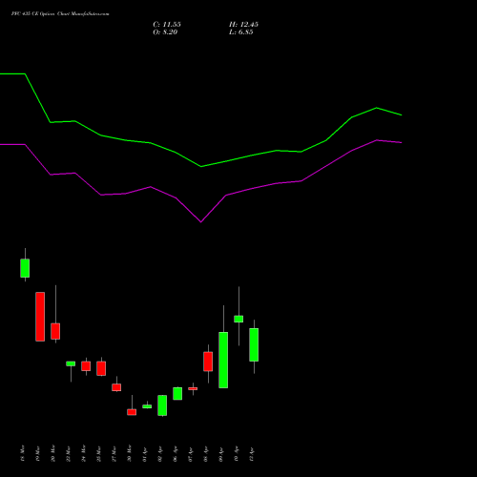Click the '01 Apr' date label
This screenshot has height=477, width=477.
[x=145, y=454]
